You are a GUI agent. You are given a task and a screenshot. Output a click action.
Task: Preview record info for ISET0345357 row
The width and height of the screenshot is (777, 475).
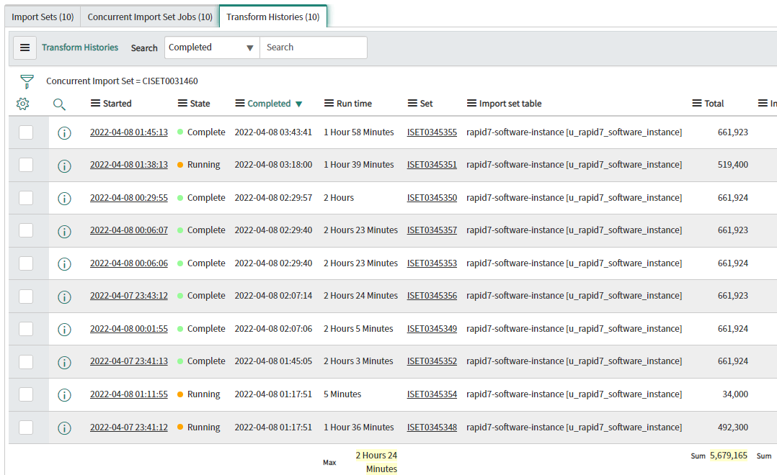point(64,231)
